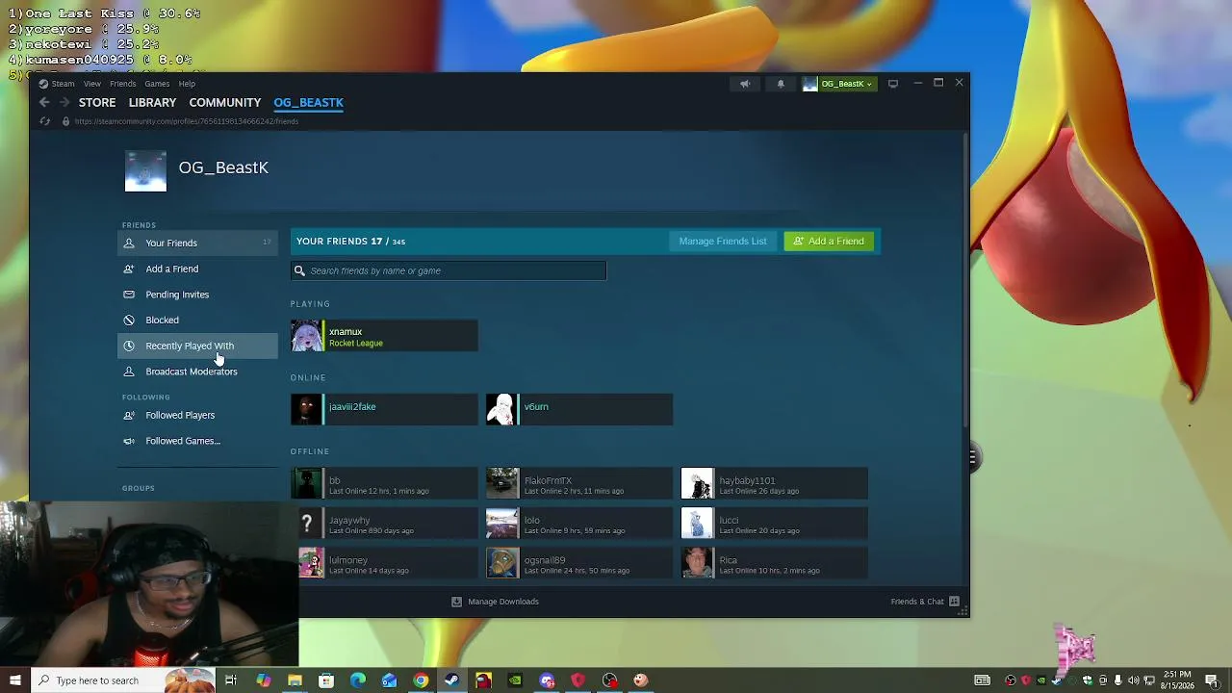Go to the LIBRARY tab
The image size is (1232, 693).
(x=152, y=102)
